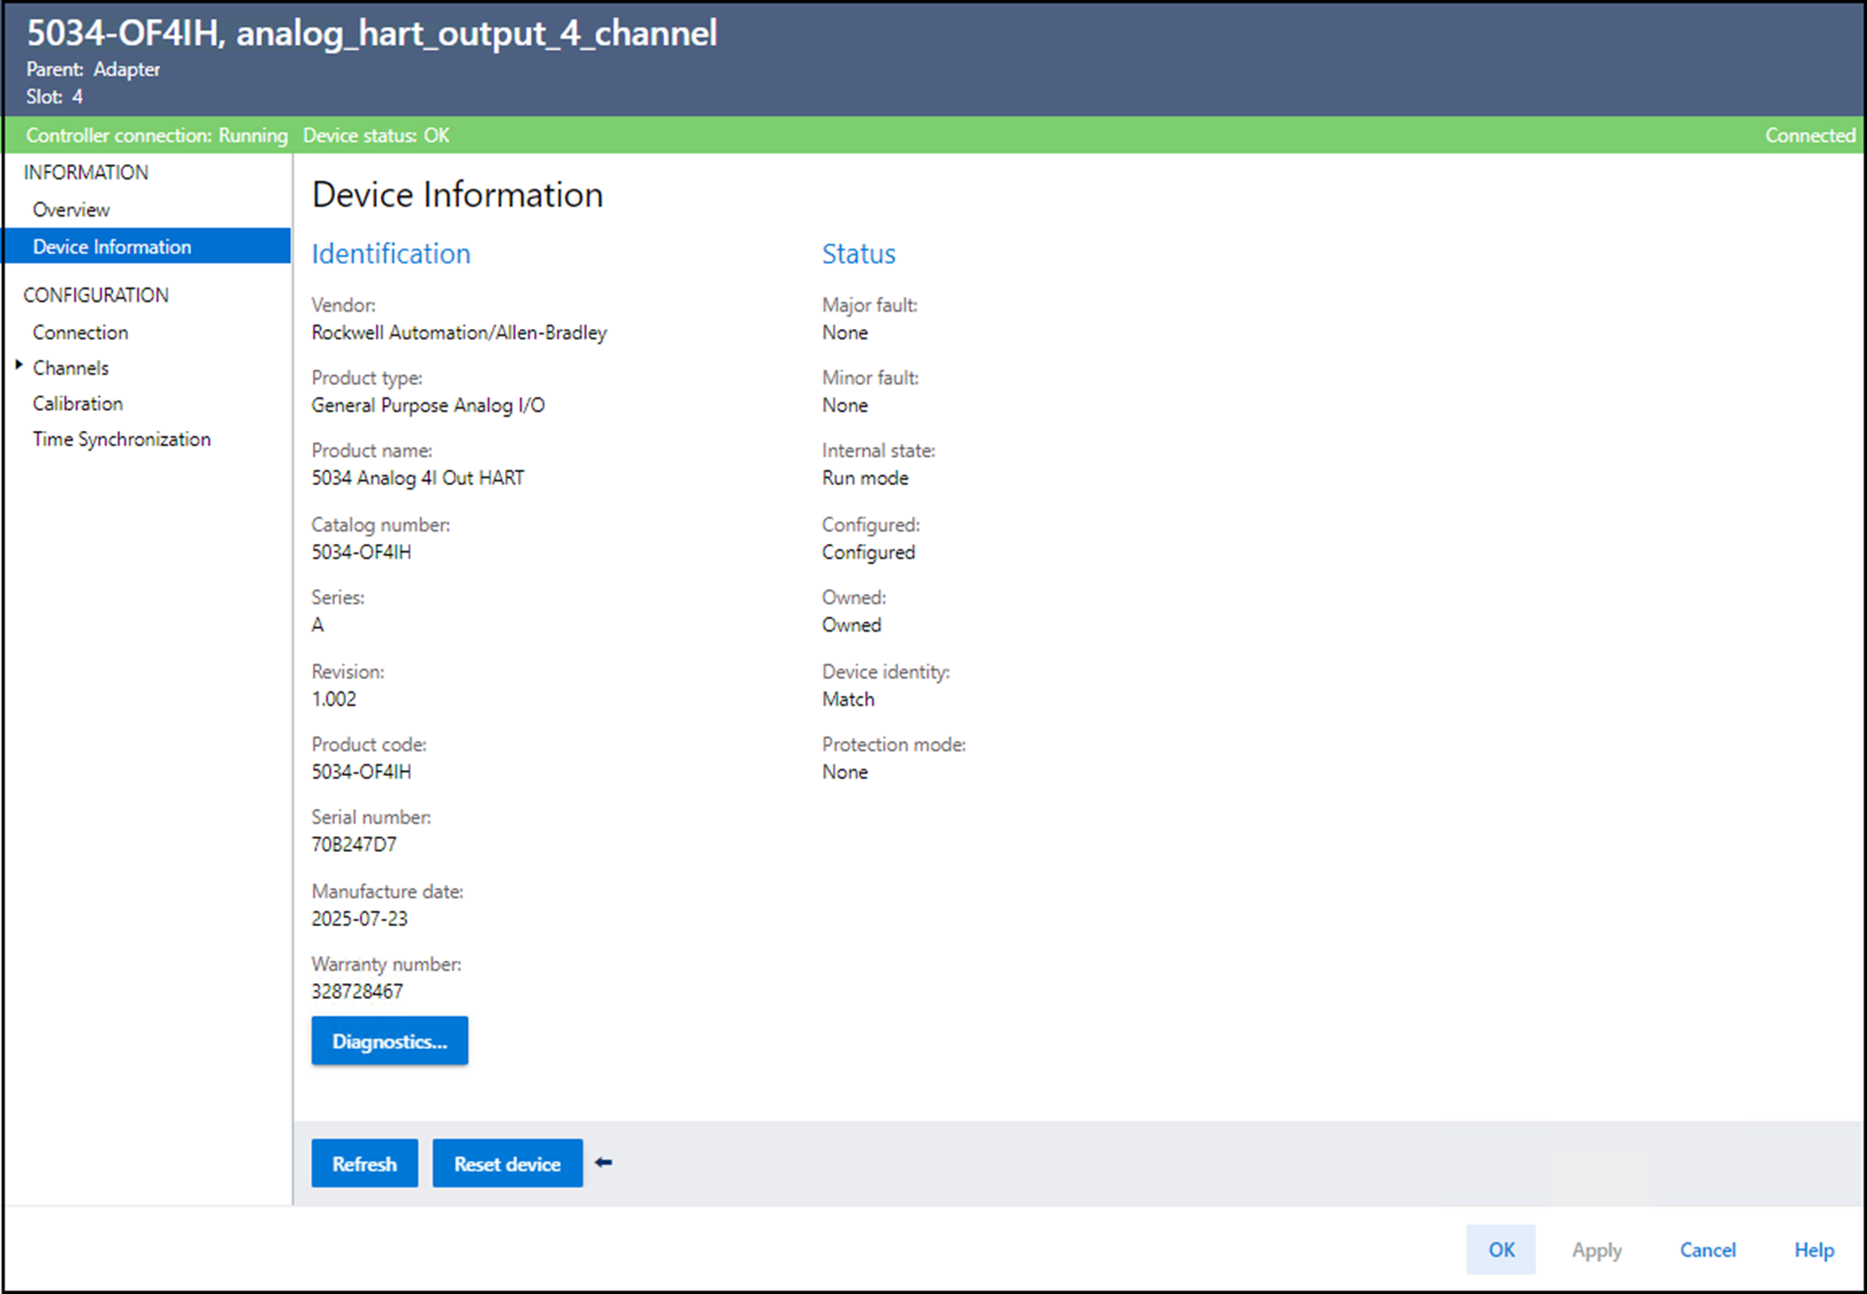Click the CONFIGURATION section header
Image resolution: width=1867 pixels, height=1294 pixels.
[x=96, y=295]
